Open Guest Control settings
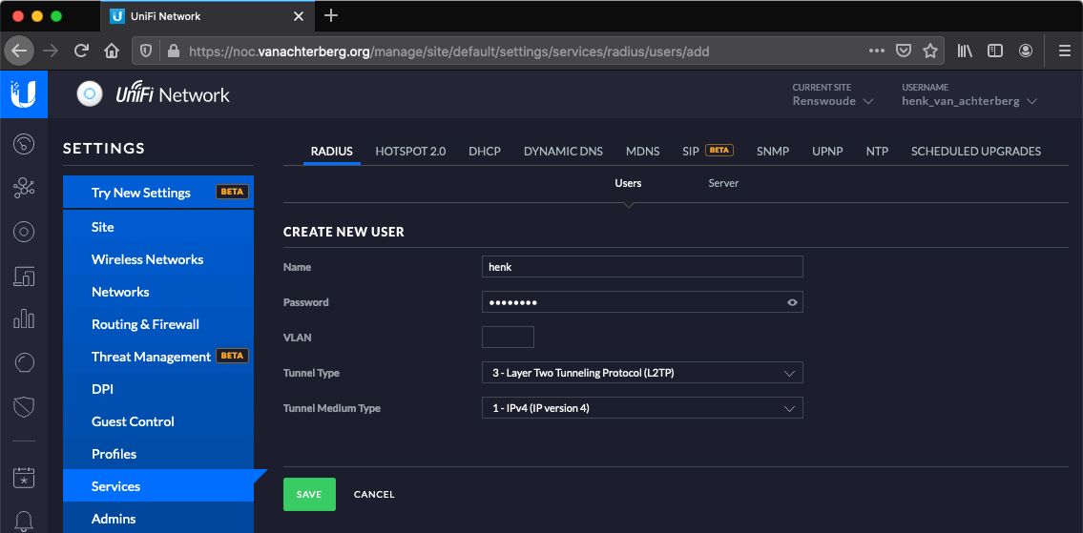 coord(158,421)
